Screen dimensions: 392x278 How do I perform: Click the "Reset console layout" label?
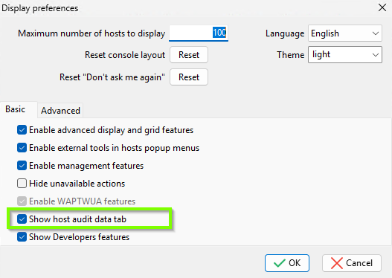click(125, 55)
